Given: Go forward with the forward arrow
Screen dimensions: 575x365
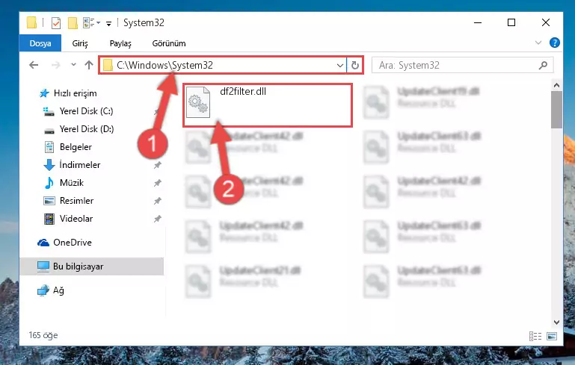Looking at the screenshot, I should tap(56, 65).
